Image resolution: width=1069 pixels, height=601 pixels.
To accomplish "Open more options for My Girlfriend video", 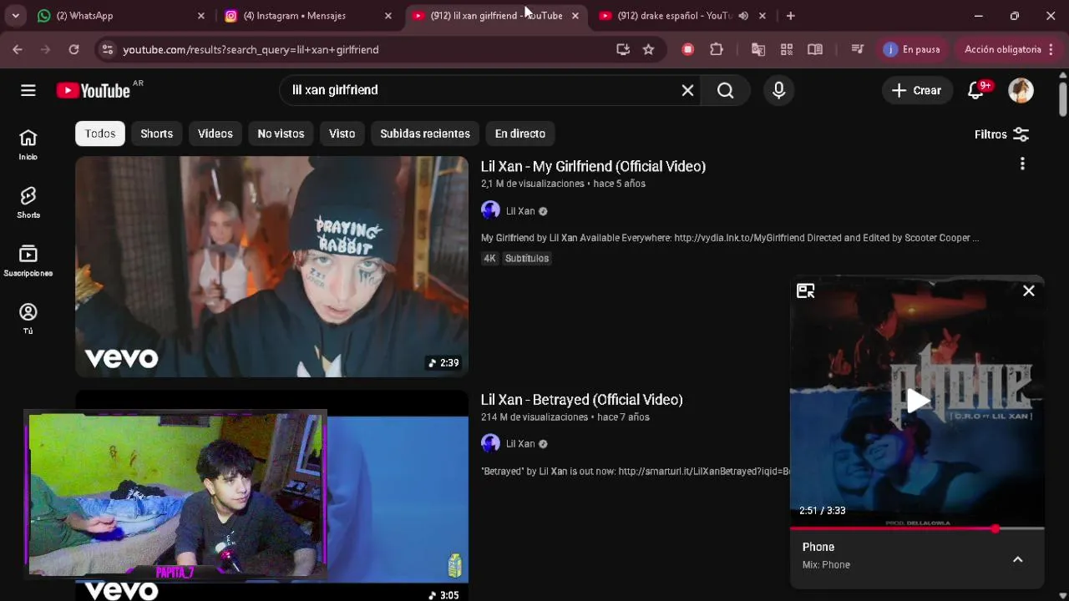I will [x=1022, y=164].
